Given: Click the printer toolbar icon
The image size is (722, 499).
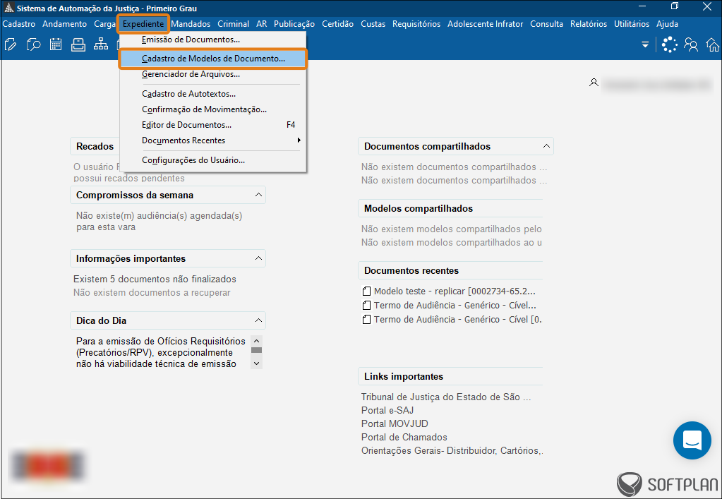Looking at the screenshot, I should 78,44.
